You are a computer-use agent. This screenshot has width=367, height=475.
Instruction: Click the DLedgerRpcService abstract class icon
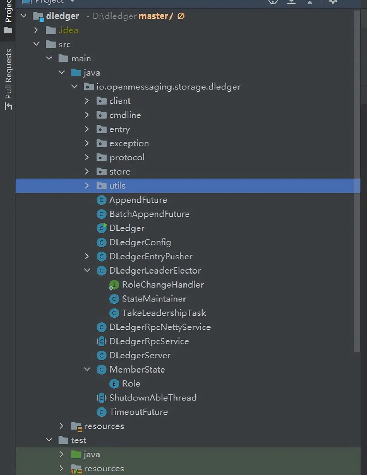click(x=102, y=341)
